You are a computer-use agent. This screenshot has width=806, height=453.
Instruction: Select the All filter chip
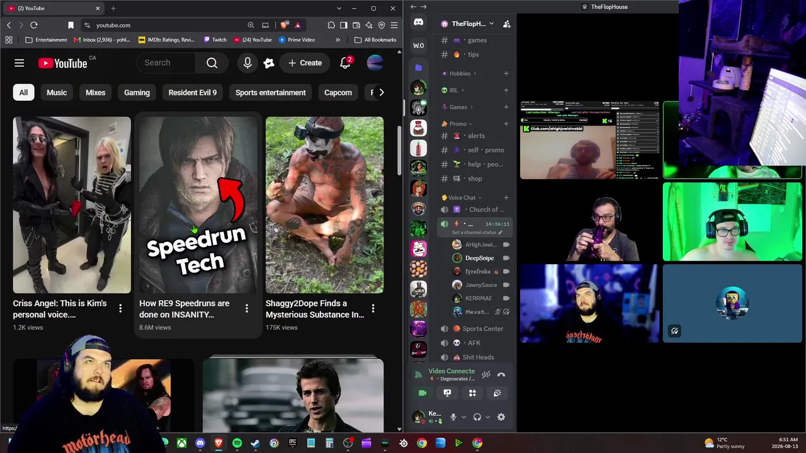pyautogui.click(x=23, y=92)
